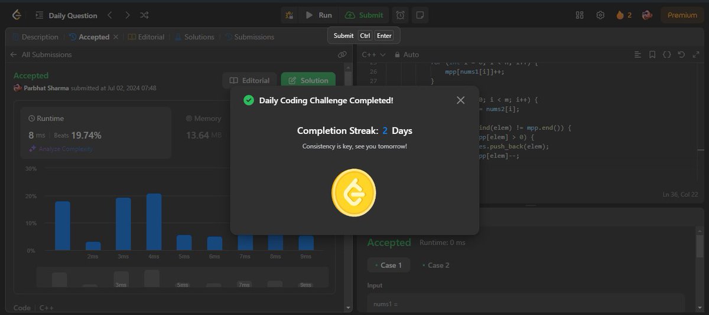
Task: Expand editor to fullscreen icon
Action: tap(695, 54)
